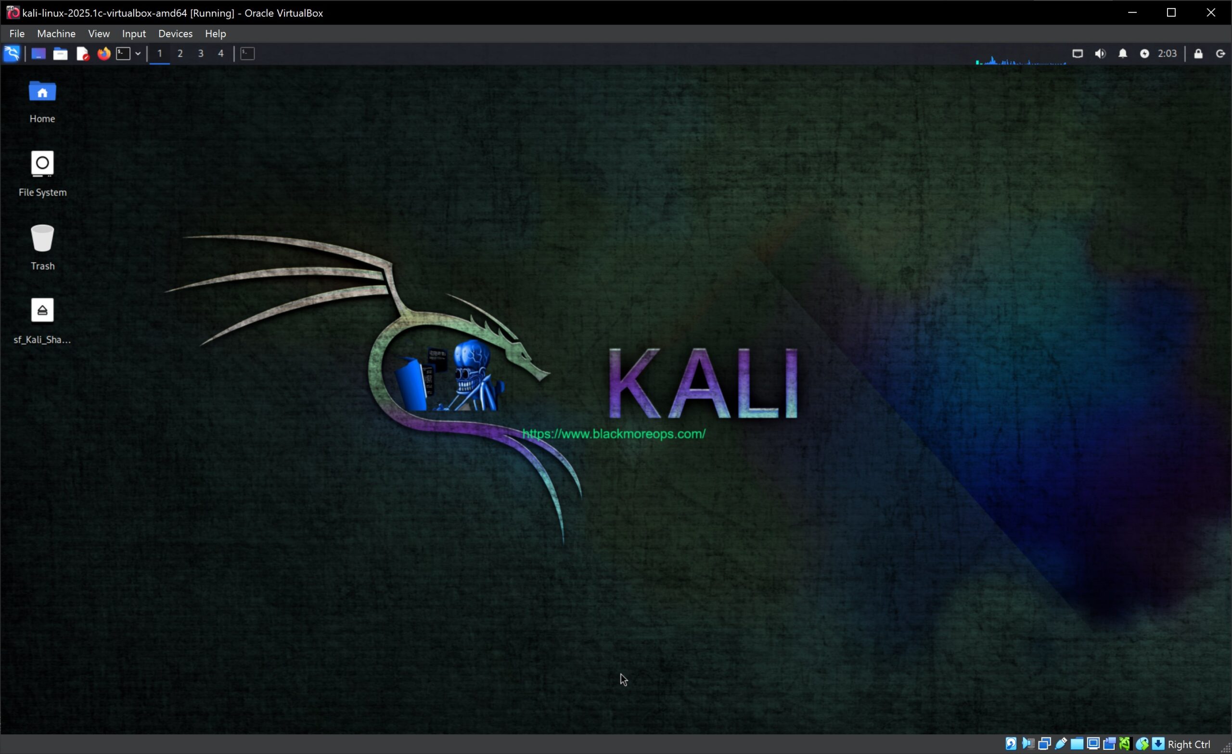
Task: Click the volume speaker icon
Action: click(x=1100, y=53)
